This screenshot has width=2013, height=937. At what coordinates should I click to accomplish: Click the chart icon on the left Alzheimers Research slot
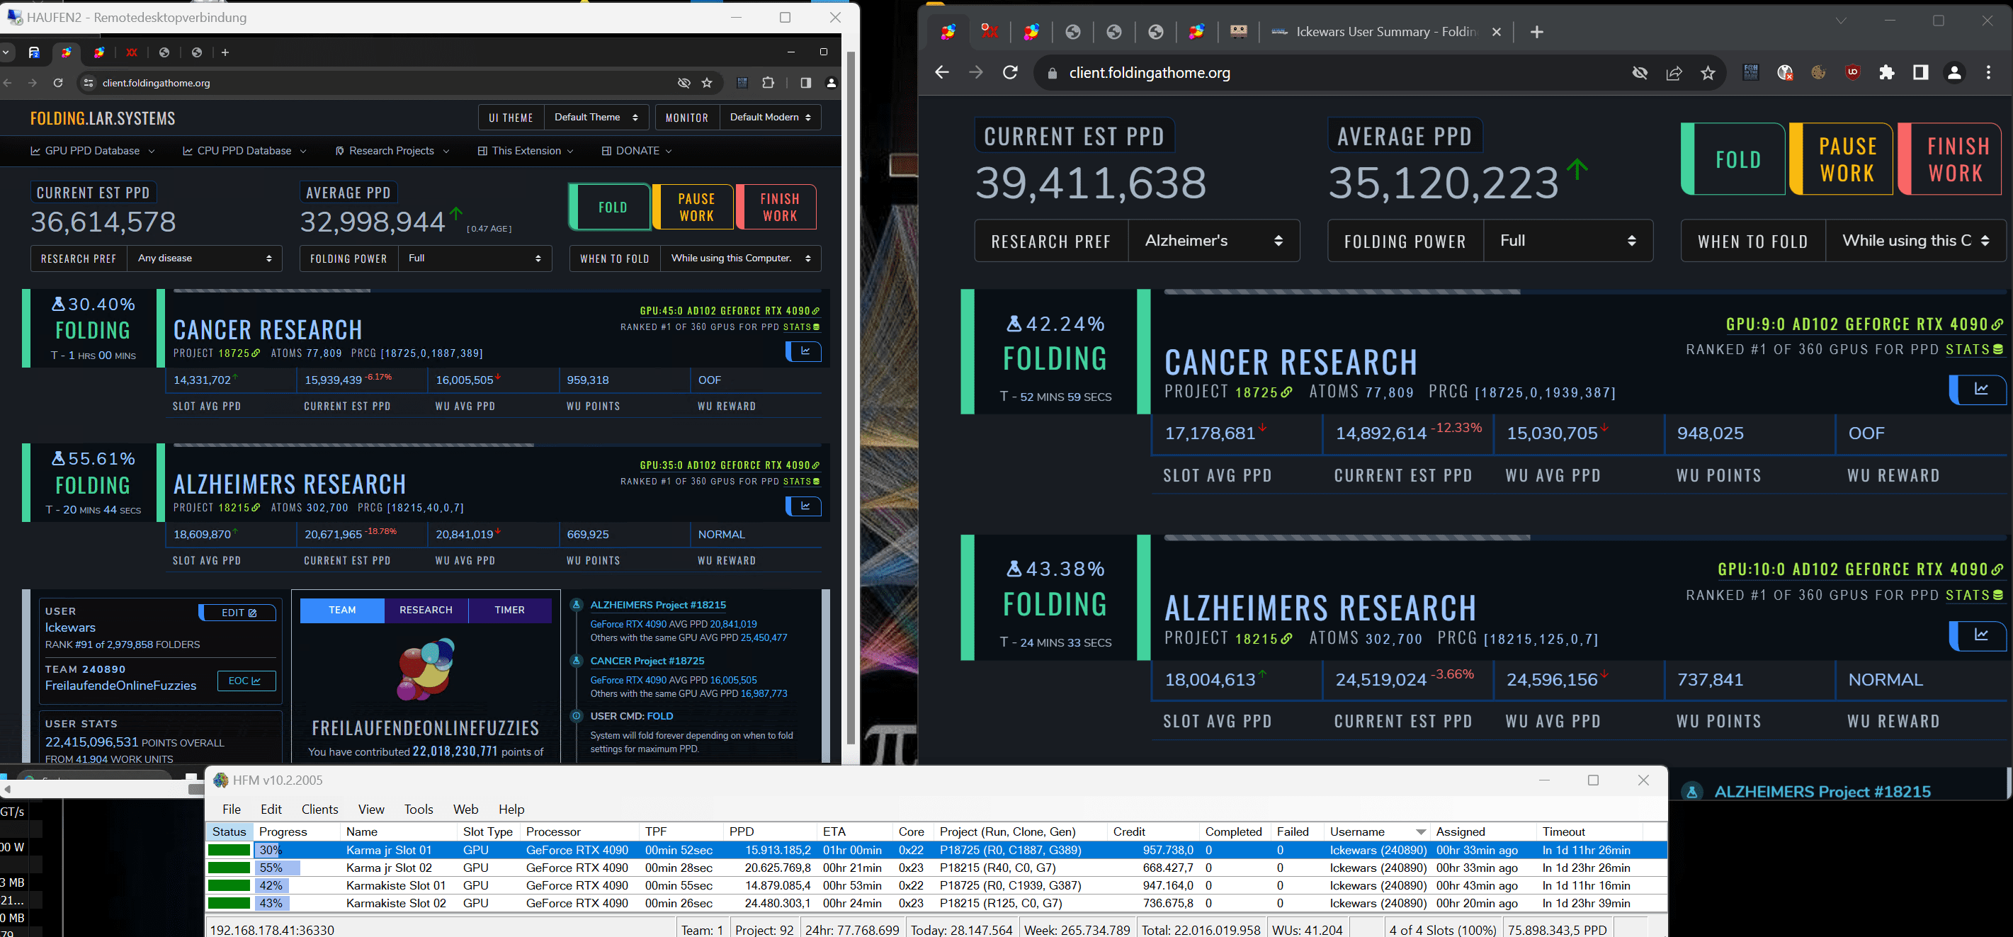pyautogui.click(x=804, y=506)
